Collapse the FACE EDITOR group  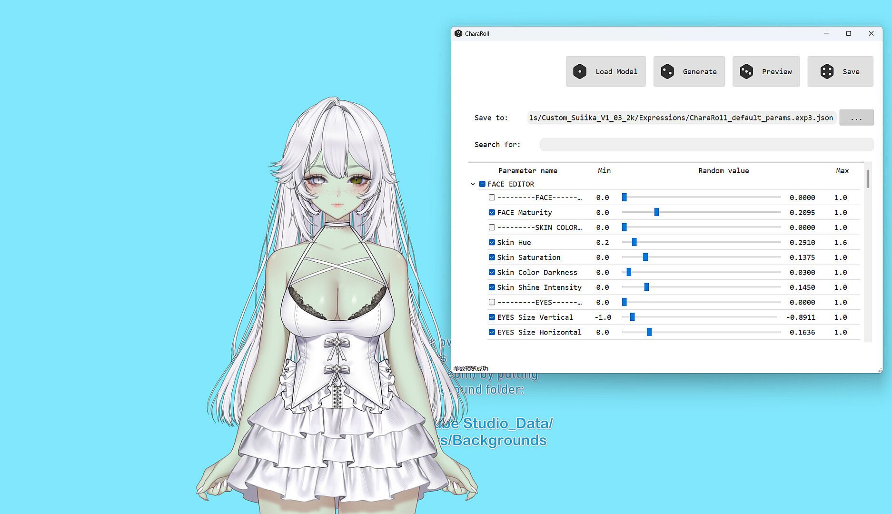click(x=473, y=184)
